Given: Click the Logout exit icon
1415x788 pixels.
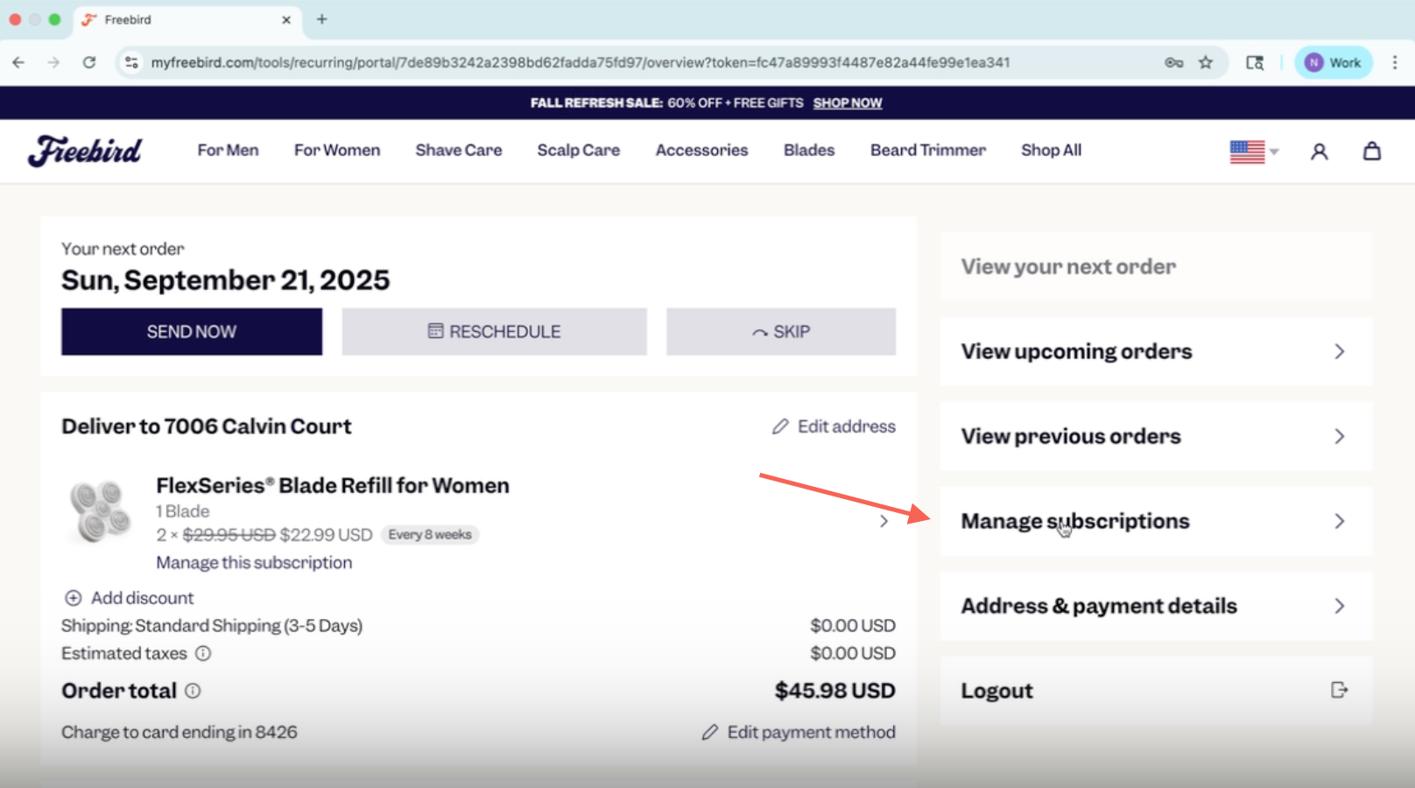Looking at the screenshot, I should [1339, 690].
